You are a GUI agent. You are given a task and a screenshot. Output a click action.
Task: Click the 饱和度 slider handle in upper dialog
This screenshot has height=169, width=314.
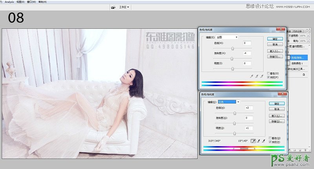[232, 59]
